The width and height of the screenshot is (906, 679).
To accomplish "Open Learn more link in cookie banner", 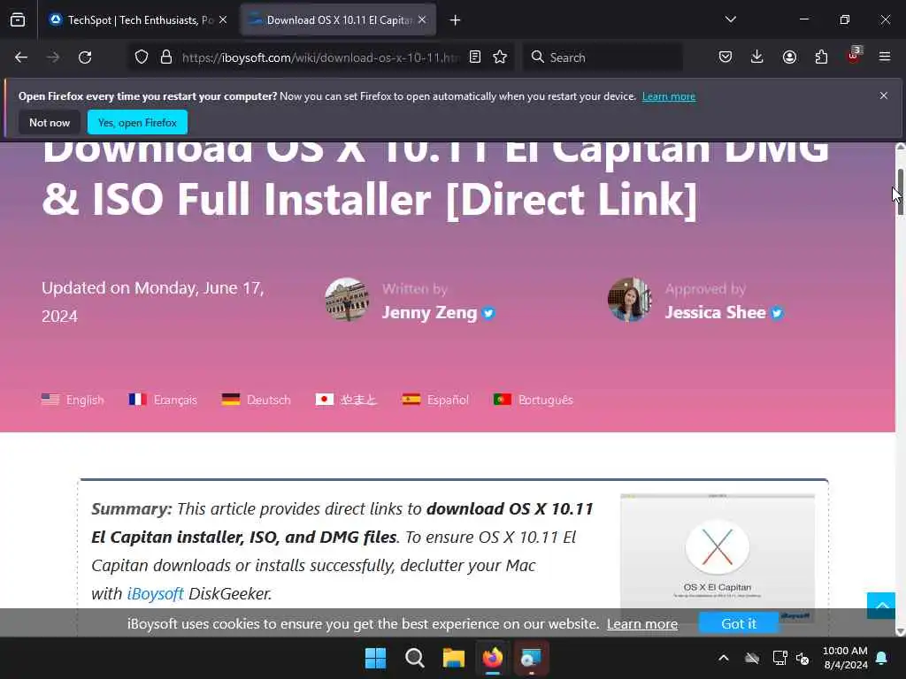I will coord(642,624).
